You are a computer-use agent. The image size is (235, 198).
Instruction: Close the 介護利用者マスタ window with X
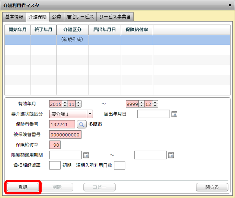(x=229, y=5)
